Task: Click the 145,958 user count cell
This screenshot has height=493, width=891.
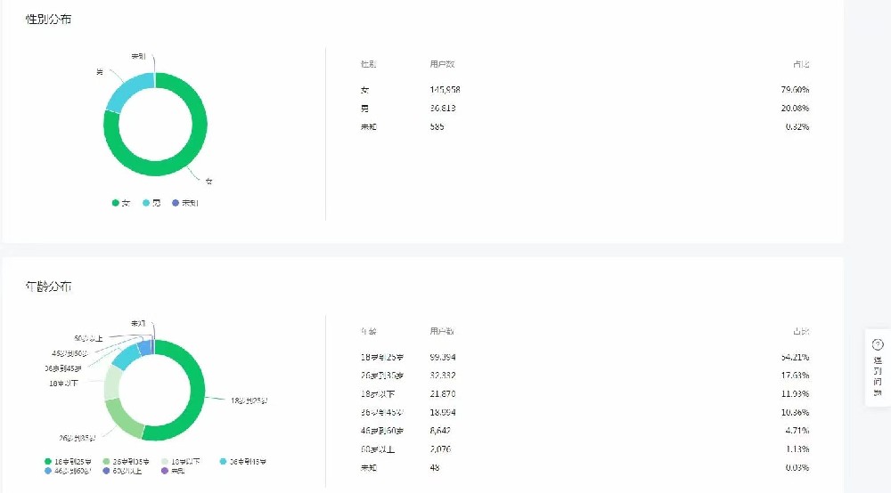Action: (x=445, y=90)
